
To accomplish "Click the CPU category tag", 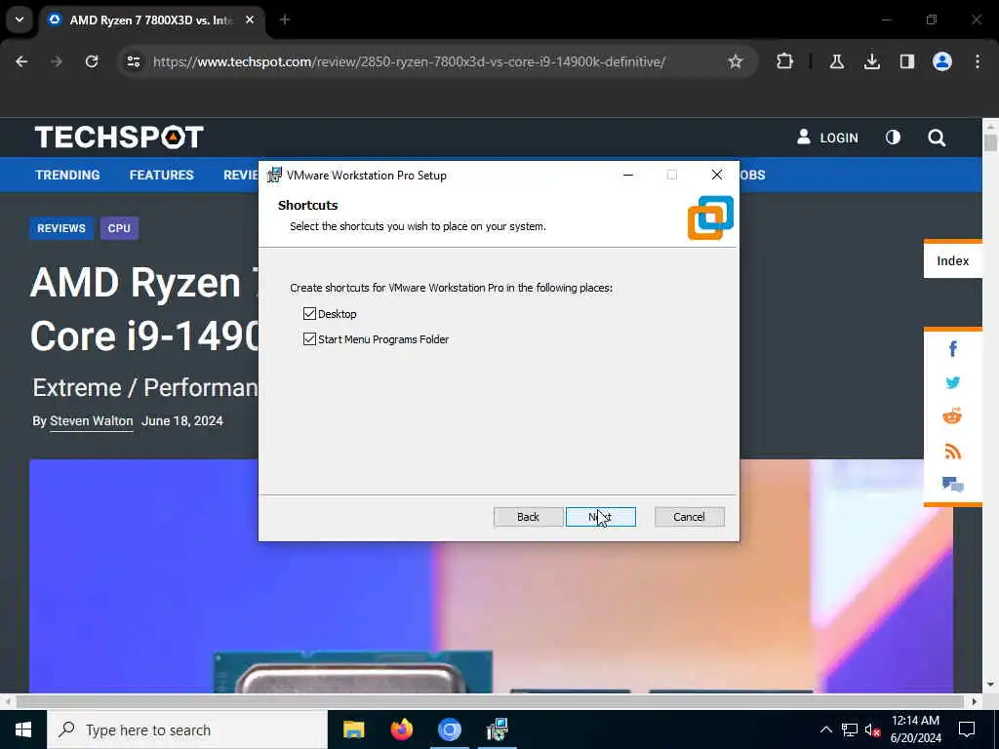I will pos(119,228).
